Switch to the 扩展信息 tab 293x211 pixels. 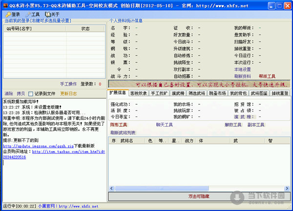tap(118, 93)
